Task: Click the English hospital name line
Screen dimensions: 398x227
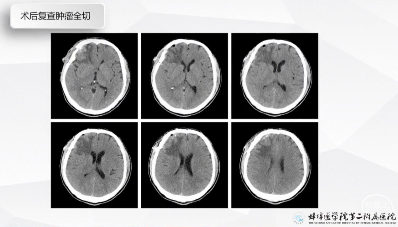Action: pos(352,223)
